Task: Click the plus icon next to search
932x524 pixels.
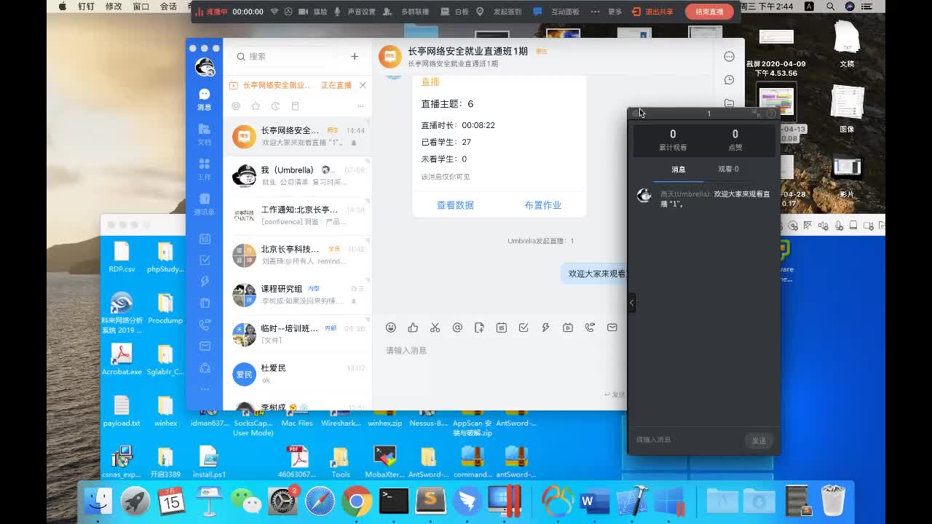Action: [x=355, y=56]
